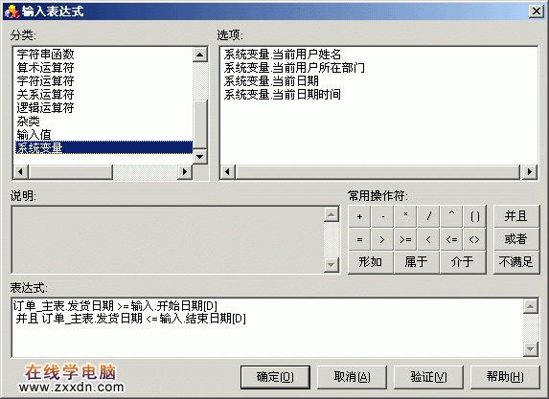The height and width of the screenshot is (399, 549).
Task: Insert the equals sign operator
Action: (x=359, y=239)
